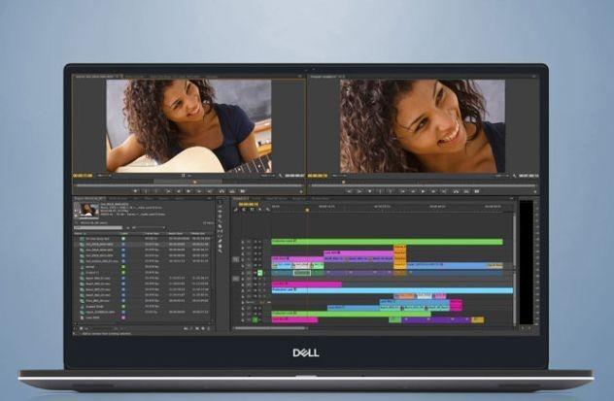Screen dimensions: 614x401
Task: Select the Ripple Edit tool
Action: (221, 212)
